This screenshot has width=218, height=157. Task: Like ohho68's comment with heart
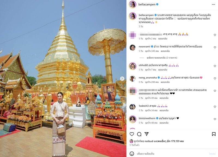215,66
